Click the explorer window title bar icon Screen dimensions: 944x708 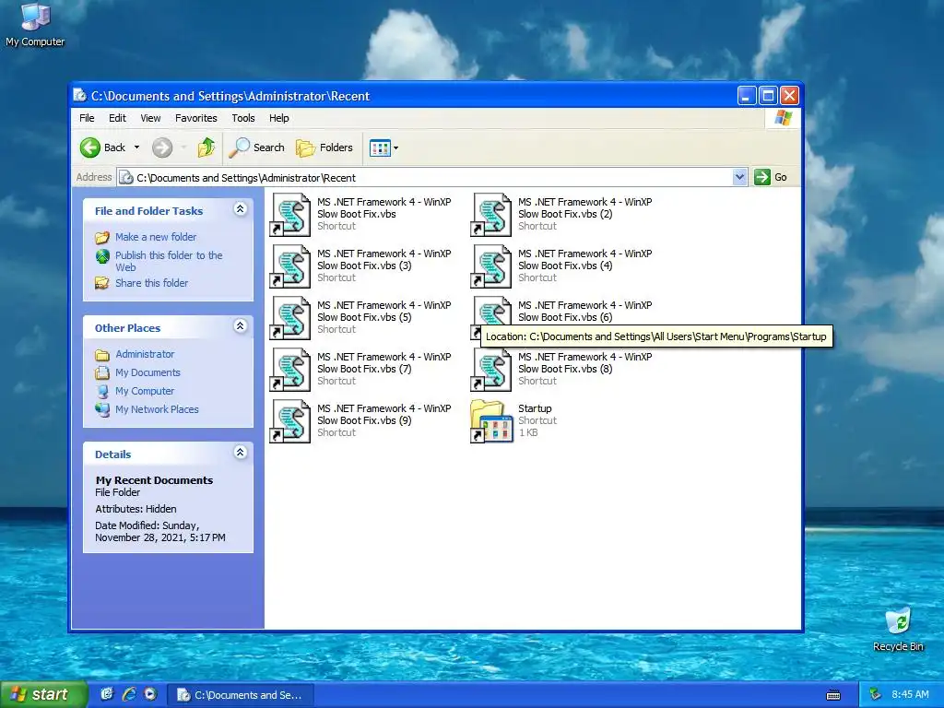[79, 95]
